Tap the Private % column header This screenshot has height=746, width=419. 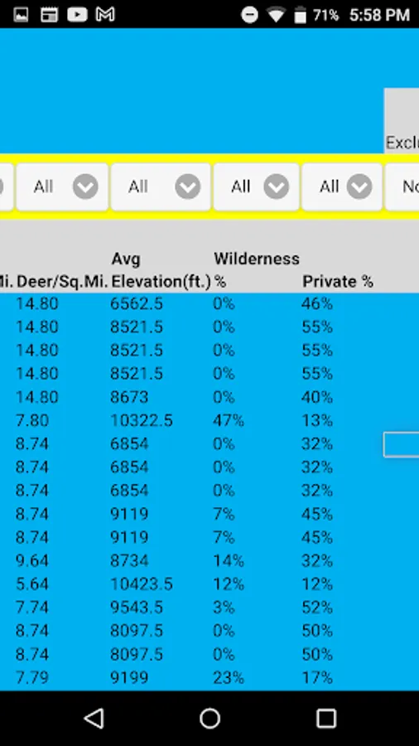pyautogui.click(x=337, y=282)
